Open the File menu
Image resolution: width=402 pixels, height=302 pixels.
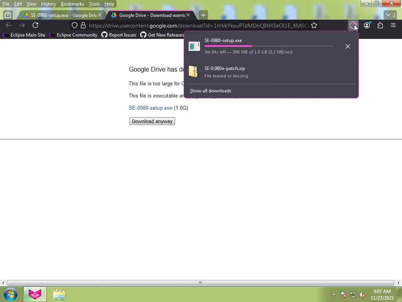(x=5, y=4)
